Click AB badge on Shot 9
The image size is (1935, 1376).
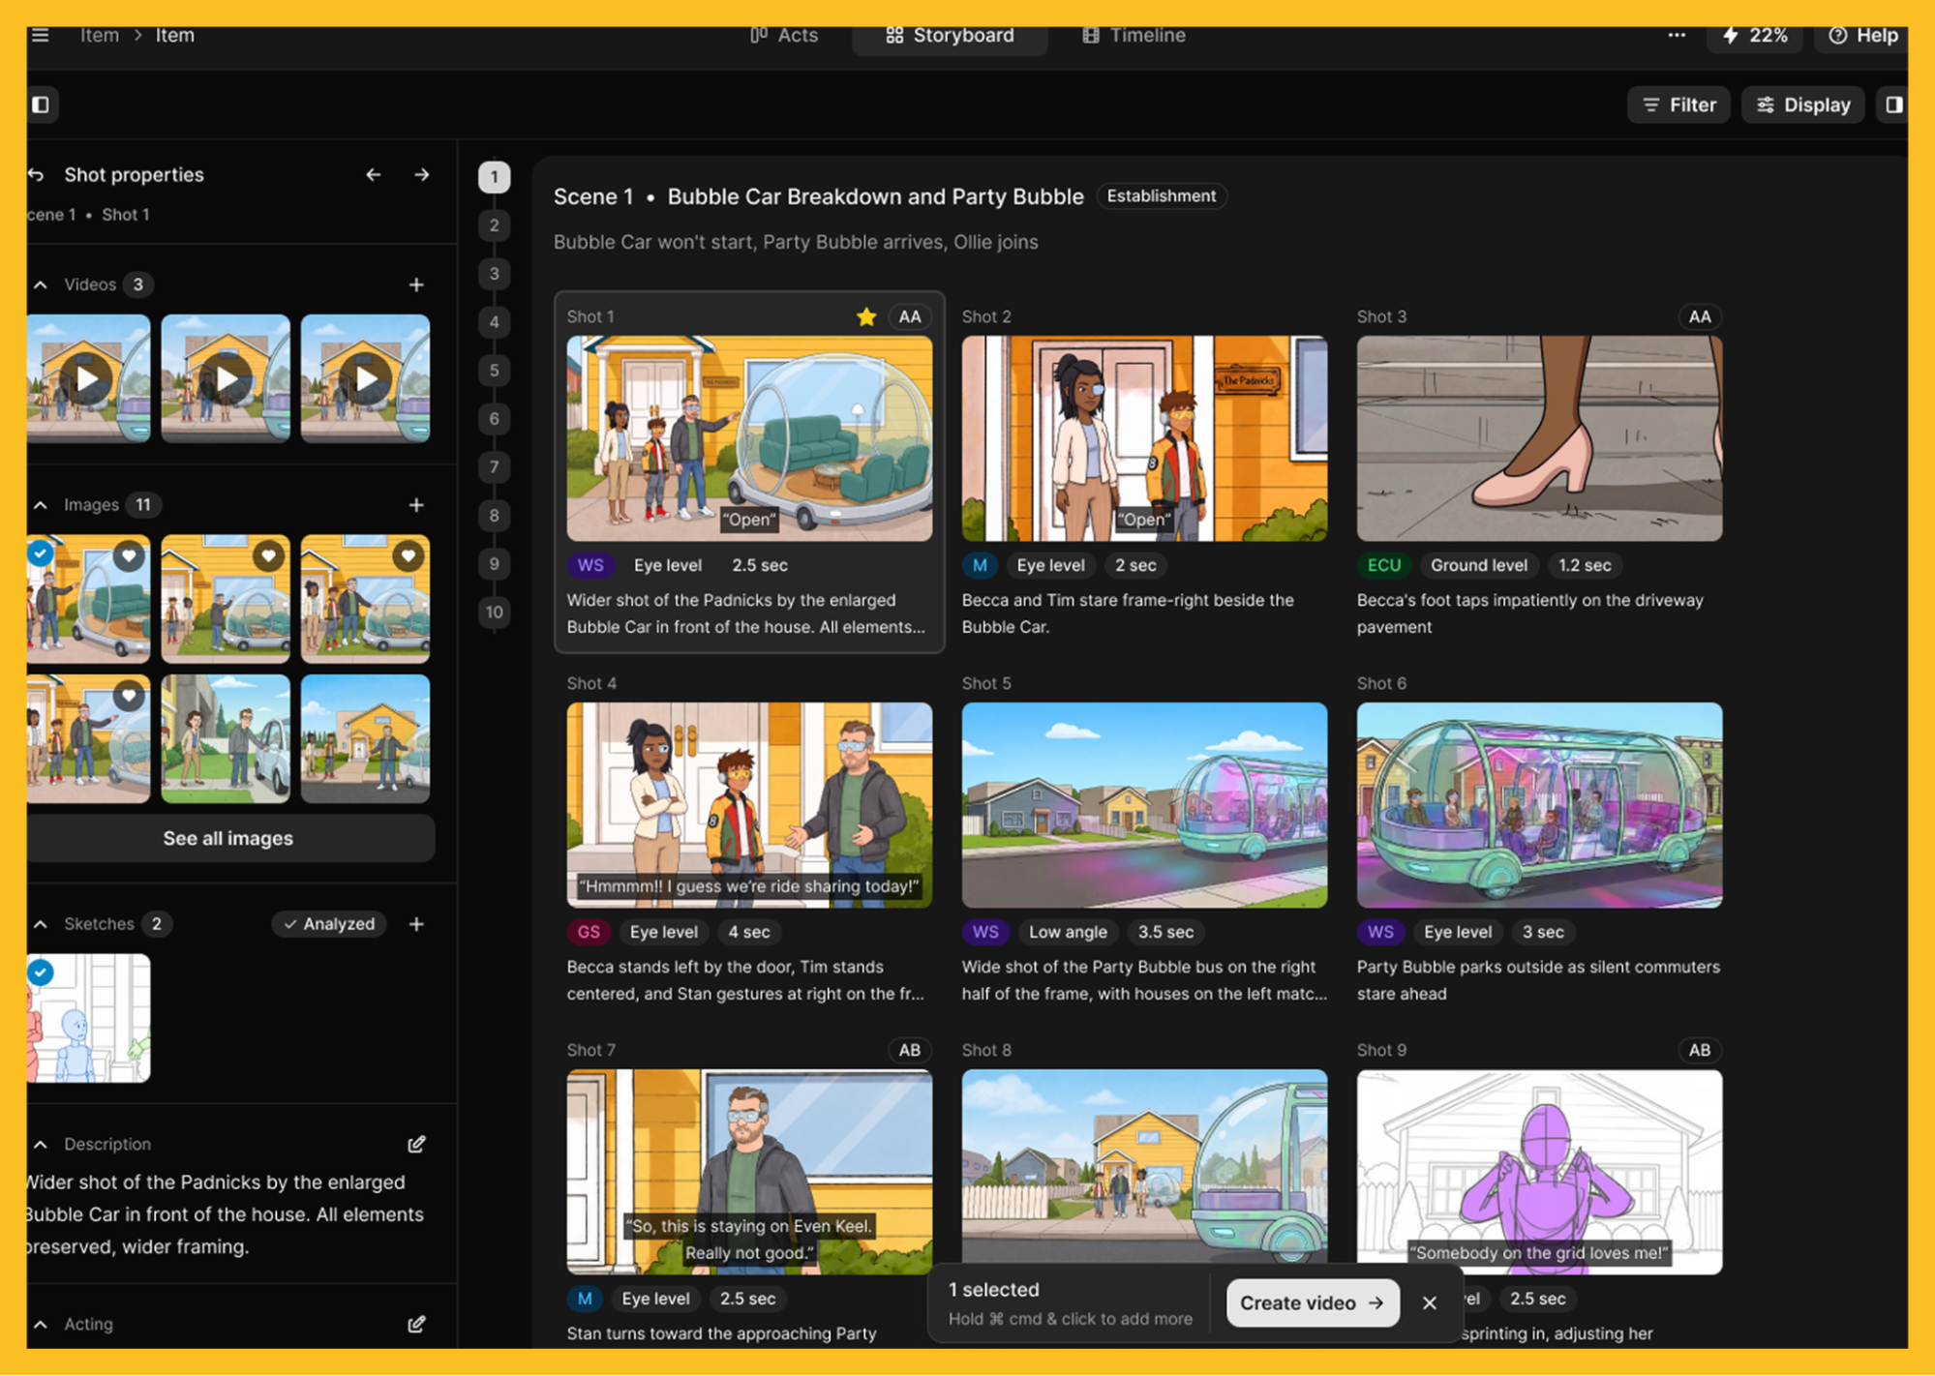pyautogui.click(x=1700, y=1051)
